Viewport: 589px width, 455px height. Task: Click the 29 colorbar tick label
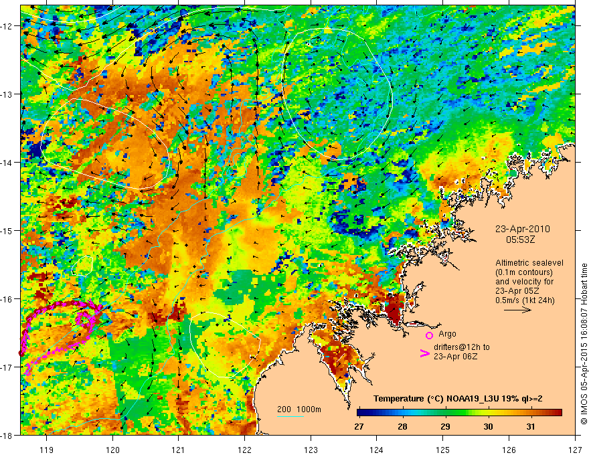pos(445,426)
